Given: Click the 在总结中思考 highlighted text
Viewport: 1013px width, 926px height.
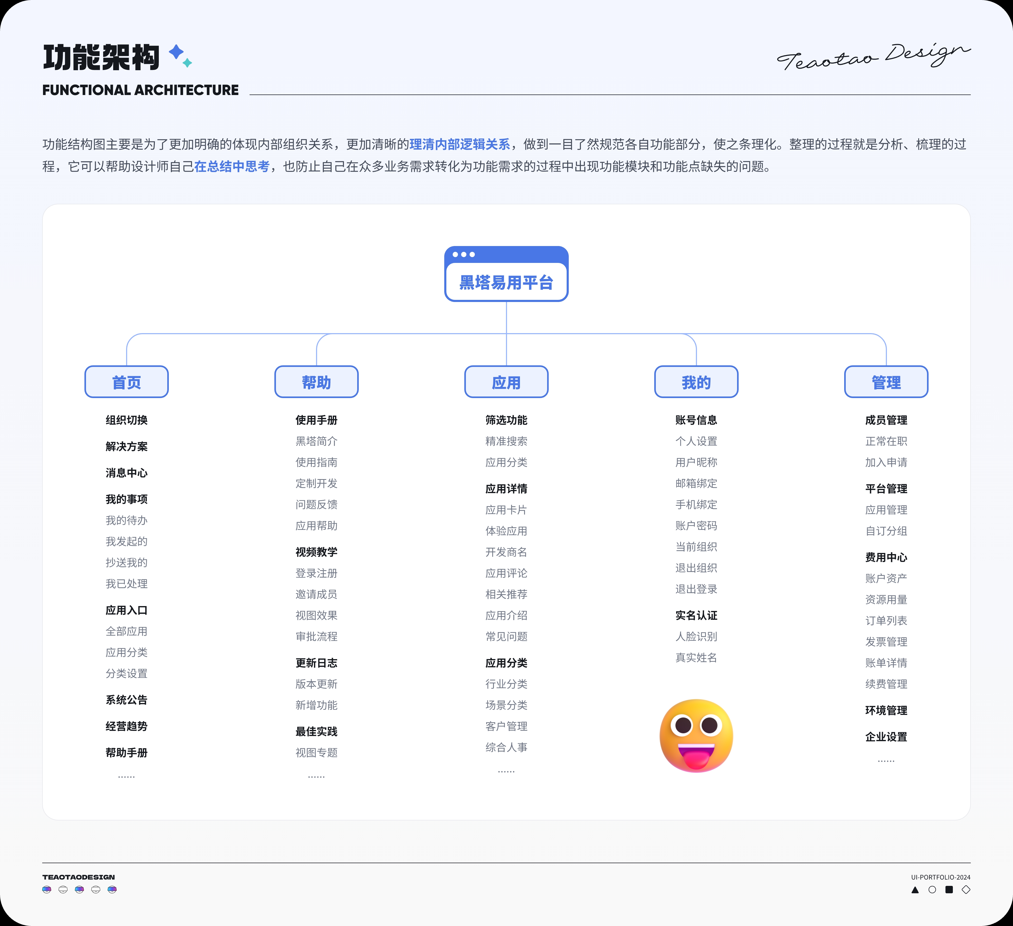Looking at the screenshot, I should (232, 166).
